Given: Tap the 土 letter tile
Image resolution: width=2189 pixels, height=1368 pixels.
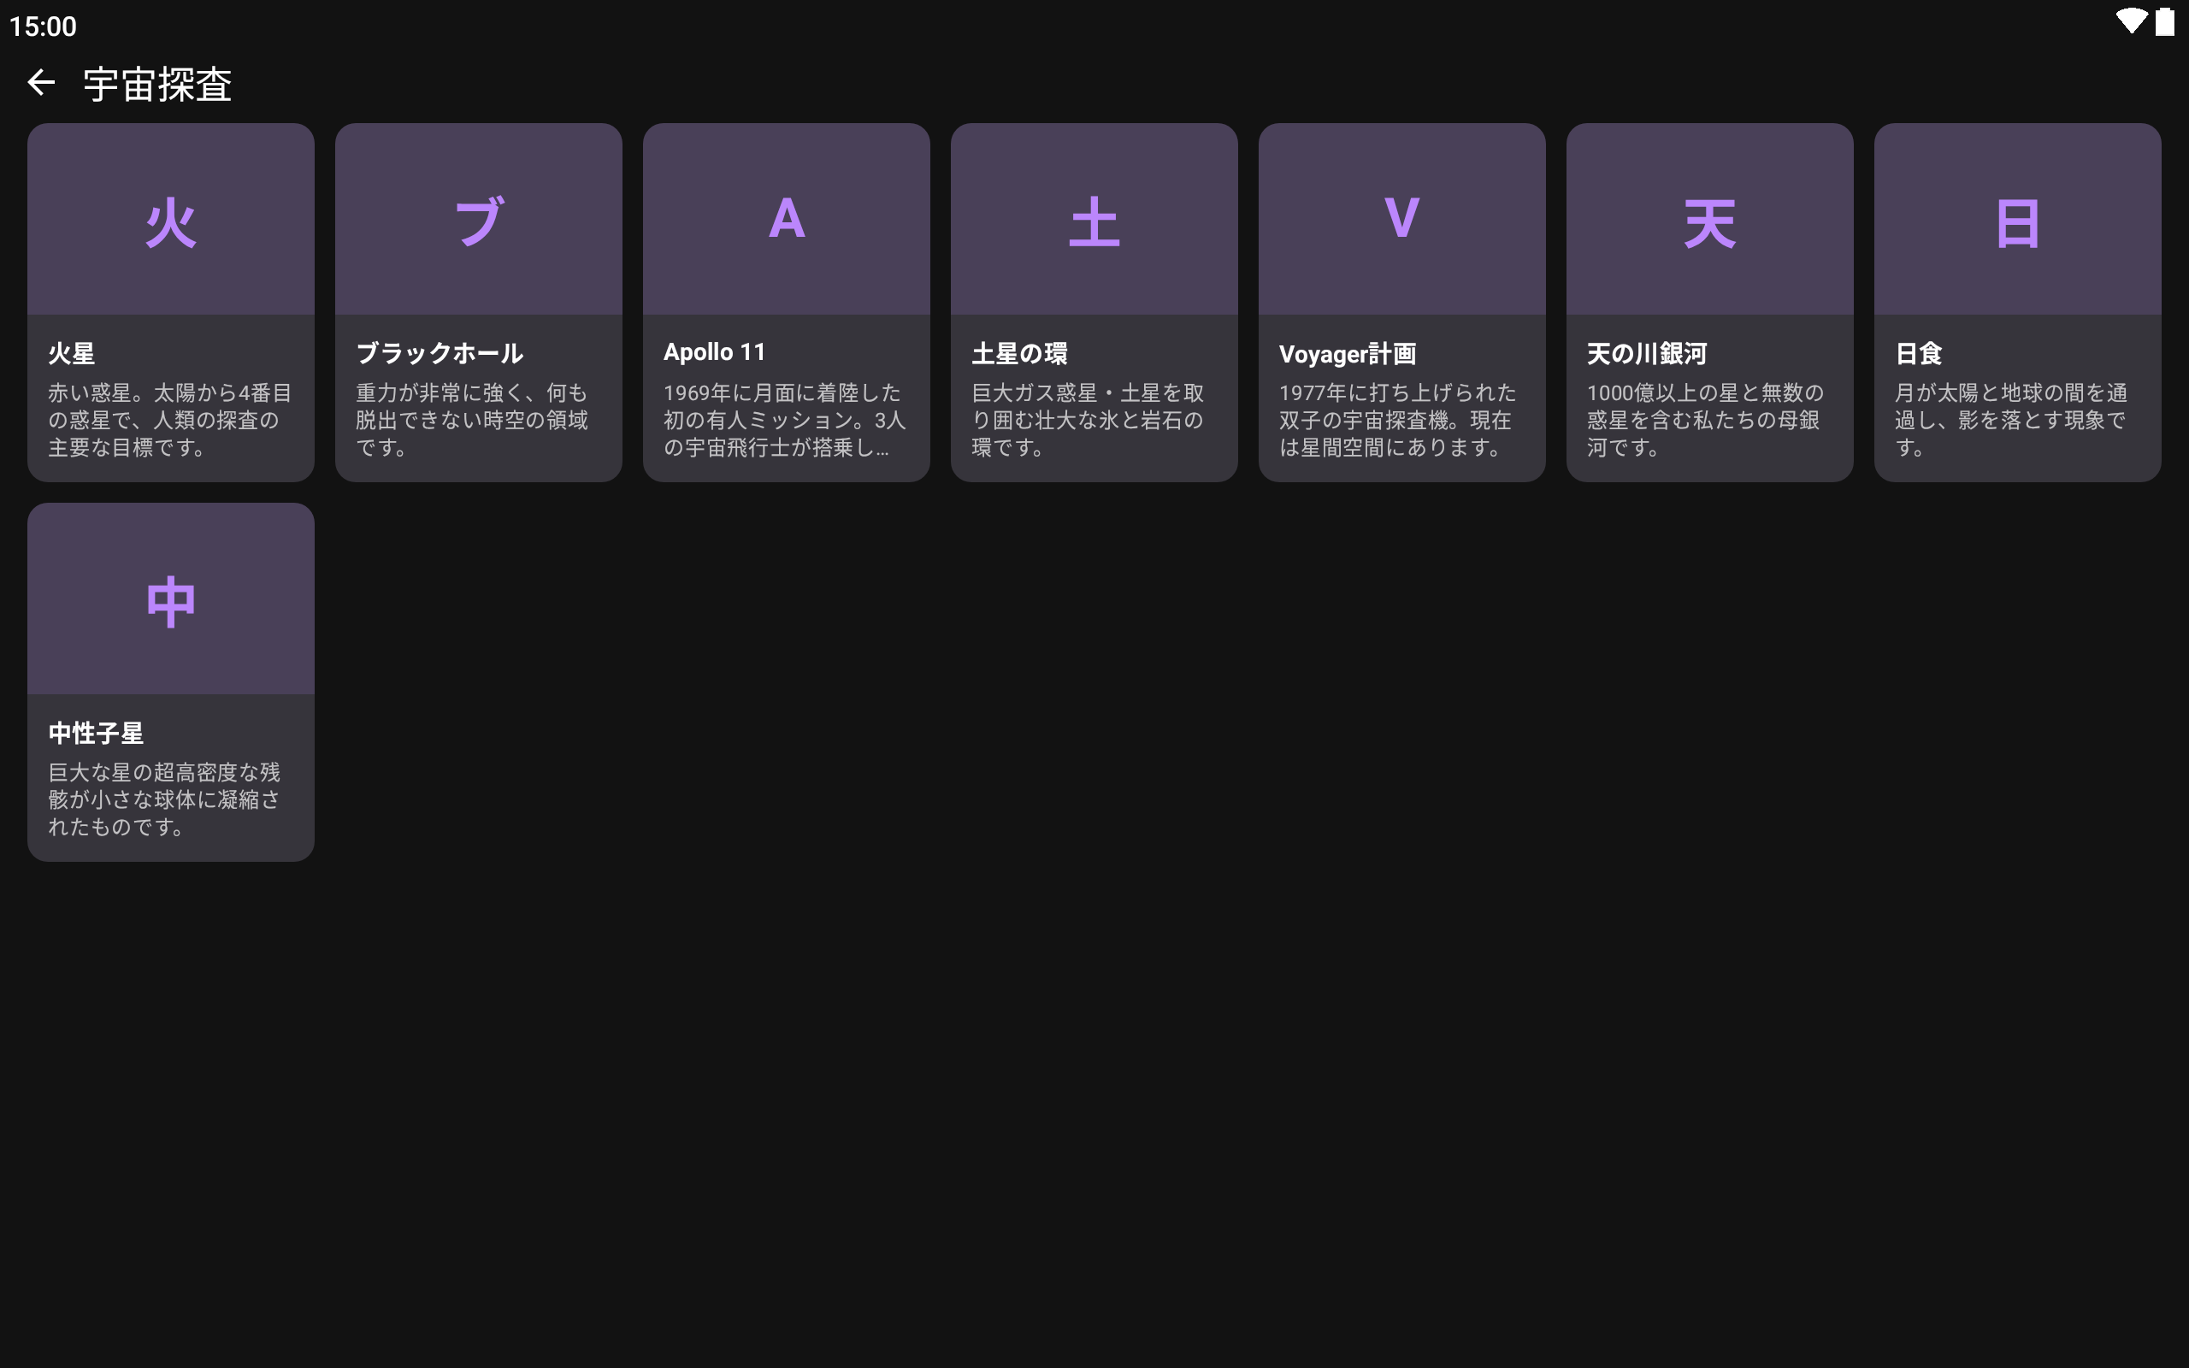Looking at the screenshot, I should (1094, 220).
